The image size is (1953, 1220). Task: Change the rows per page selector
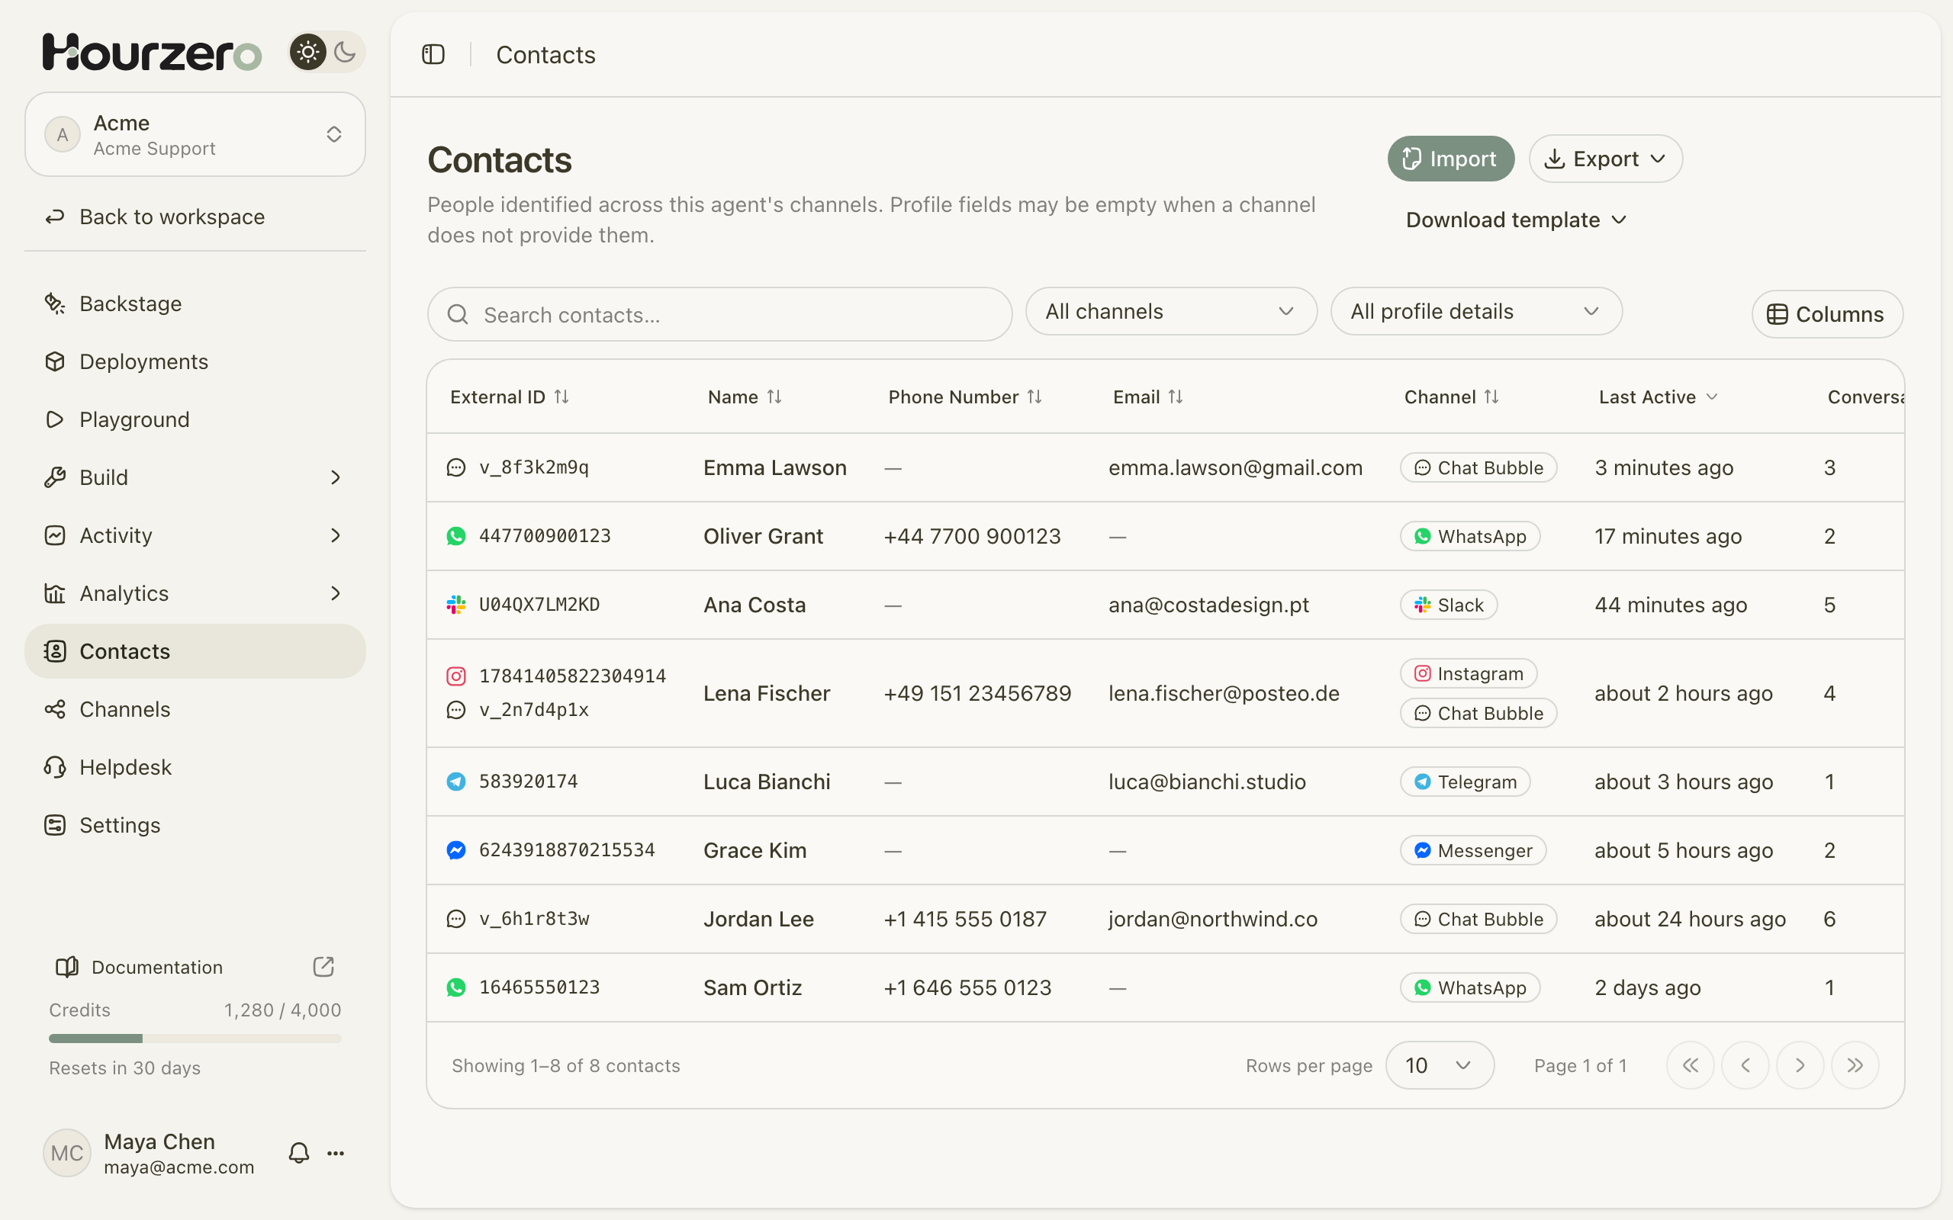[1440, 1065]
